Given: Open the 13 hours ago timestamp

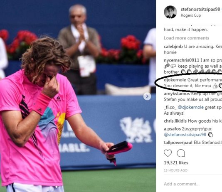Looking at the screenshot, I should coord(175,170).
